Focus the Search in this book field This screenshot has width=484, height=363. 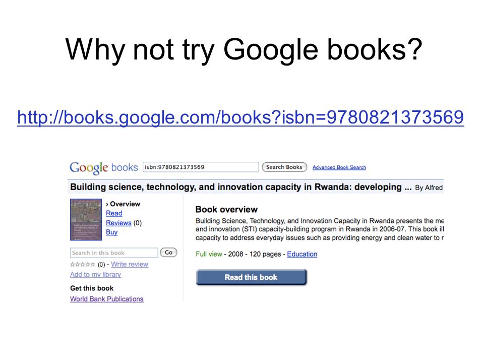[114, 253]
